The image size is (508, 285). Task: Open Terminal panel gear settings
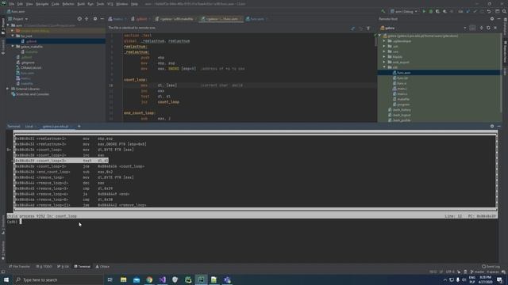[492, 127]
